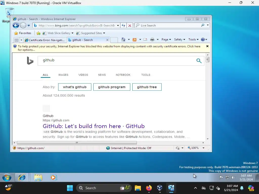Close the github - Search tab

point(107,40)
